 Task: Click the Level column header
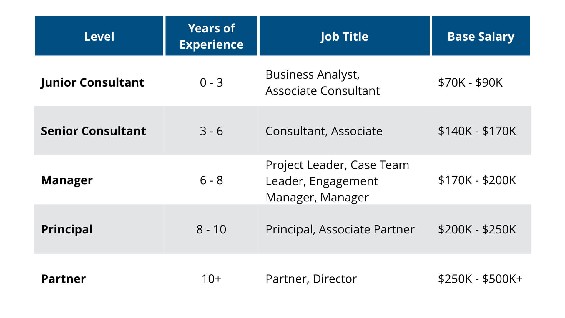pos(99,36)
